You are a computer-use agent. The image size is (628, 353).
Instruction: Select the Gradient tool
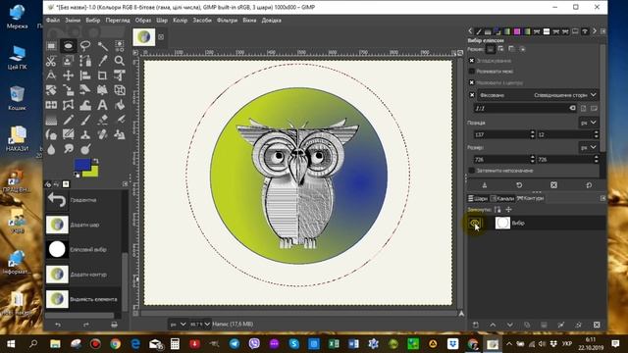pos(51,120)
